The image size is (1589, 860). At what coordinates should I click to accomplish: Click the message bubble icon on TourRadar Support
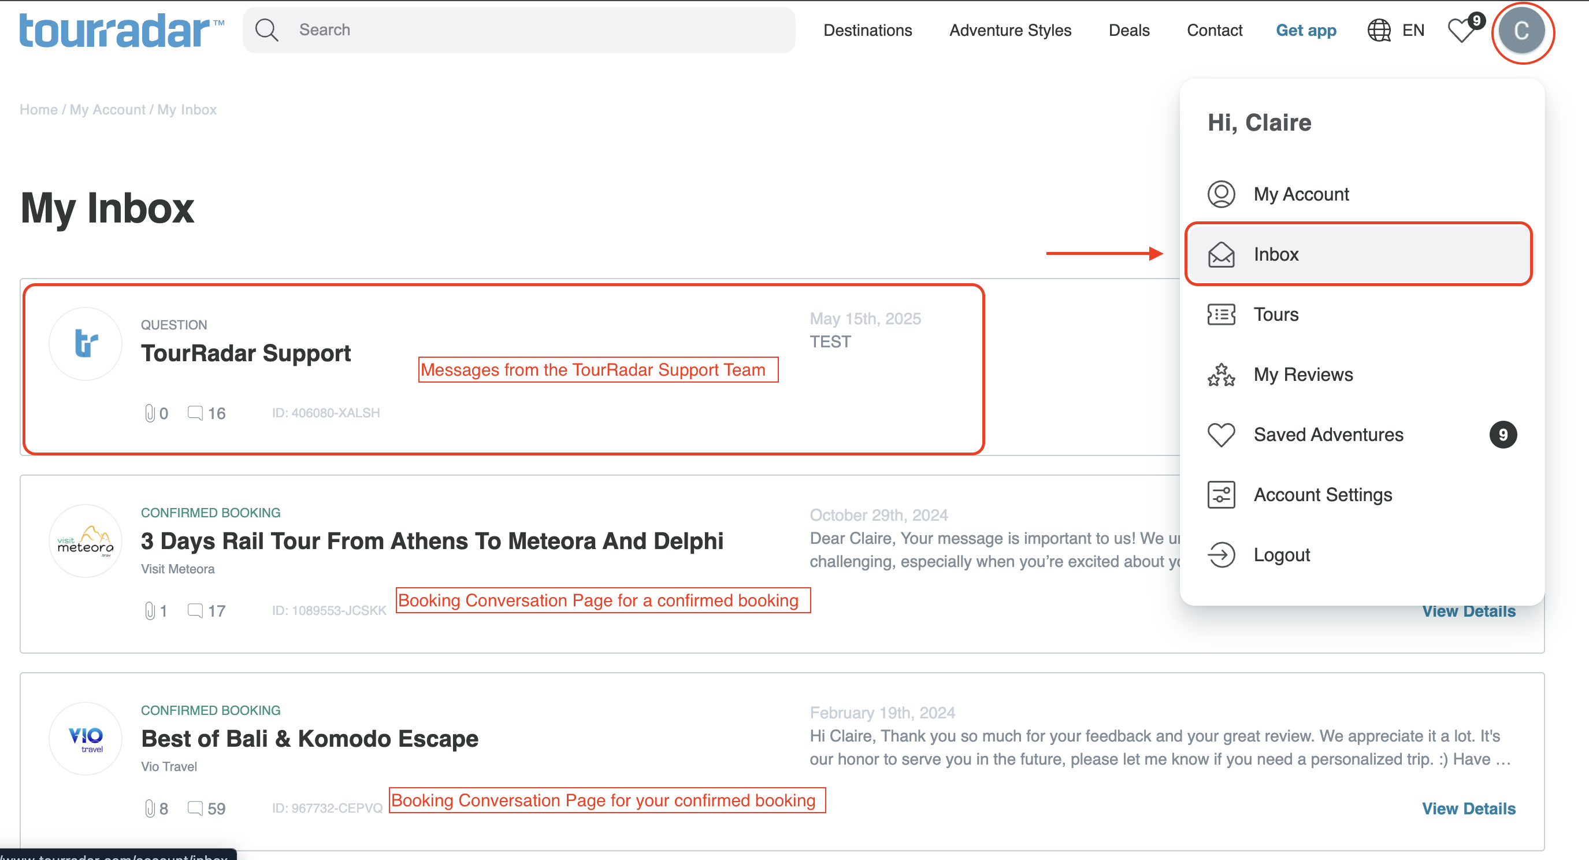[195, 412]
